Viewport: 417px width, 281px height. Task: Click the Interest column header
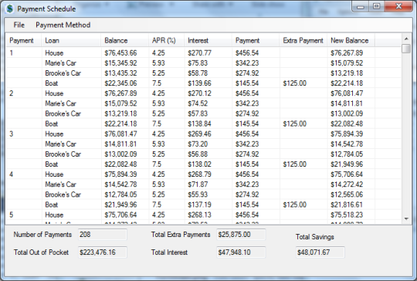[x=208, y=40]
